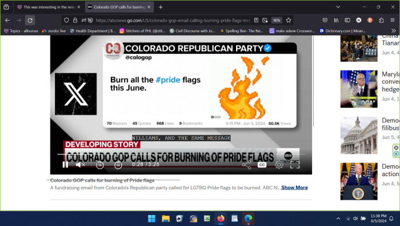The height and width of the screenshot is (226, 400).
Task: Toggle Reader View in address bar
Action: click(256, 21)
